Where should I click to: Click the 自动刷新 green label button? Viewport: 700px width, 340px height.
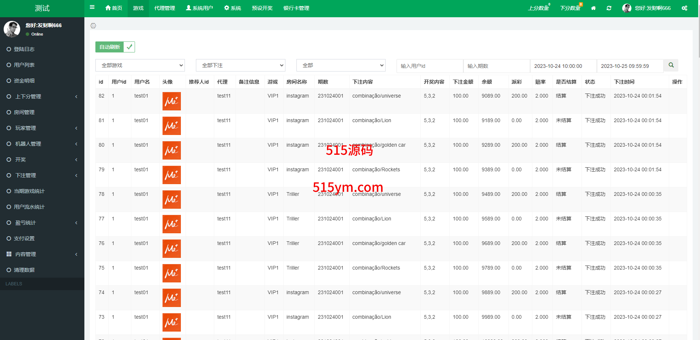coord(110,47)
